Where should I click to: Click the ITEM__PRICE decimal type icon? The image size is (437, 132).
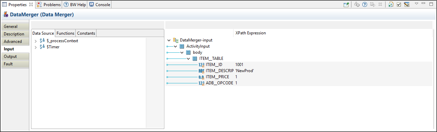[201, 77]
